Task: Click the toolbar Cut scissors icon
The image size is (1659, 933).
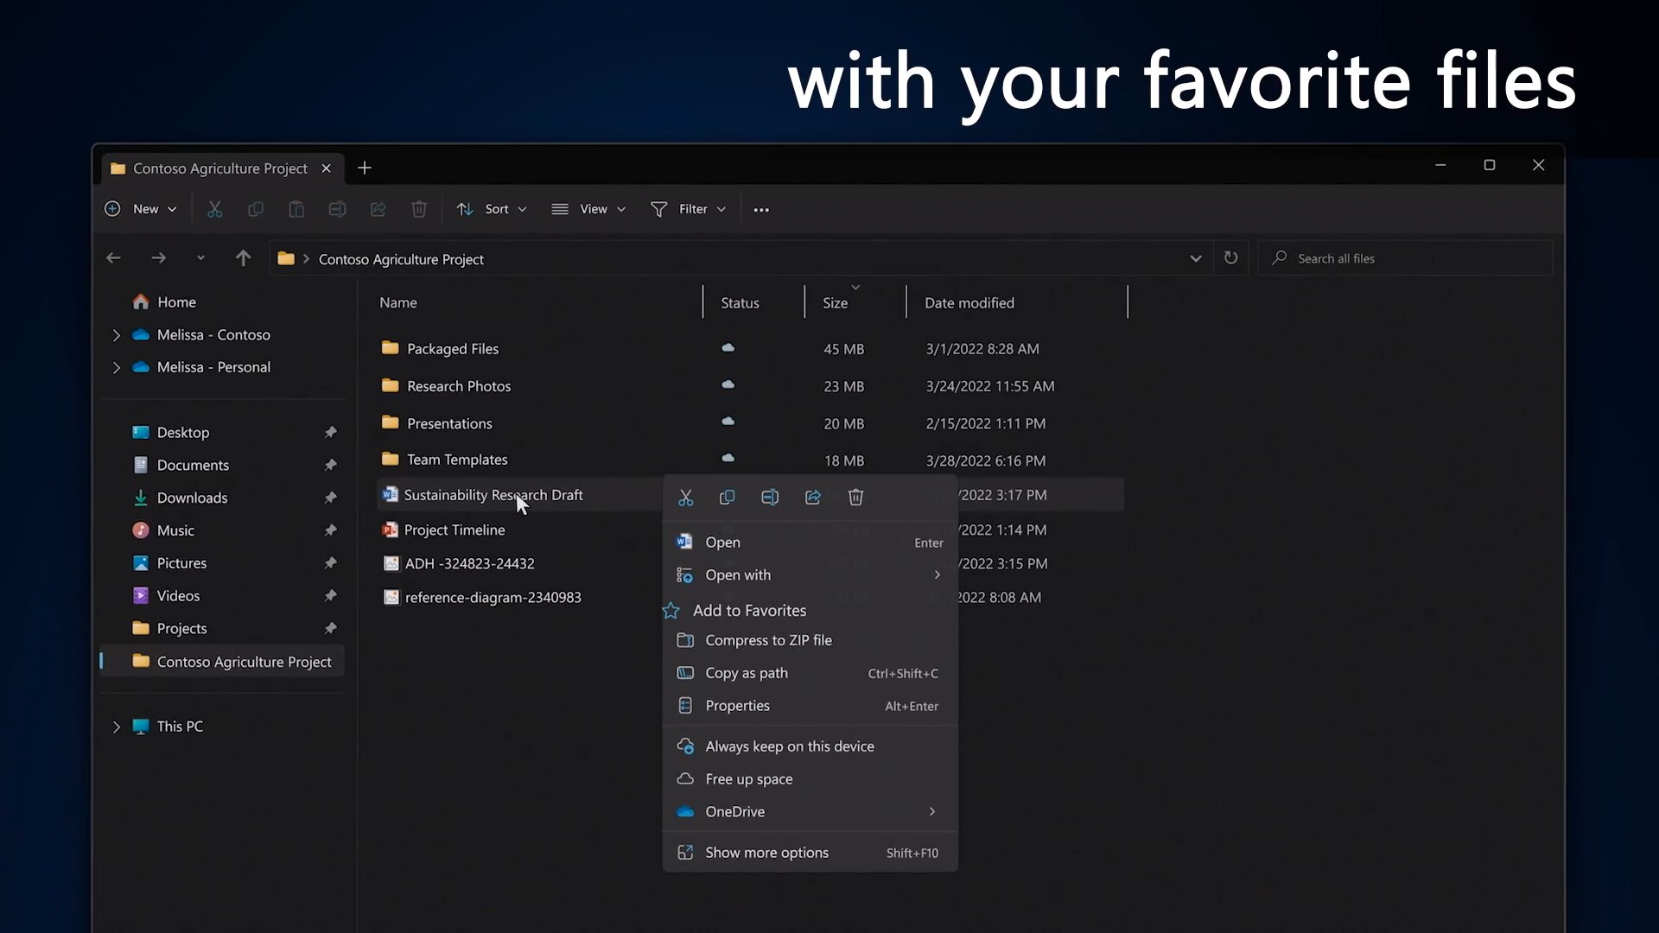Action: coord(215,209)
